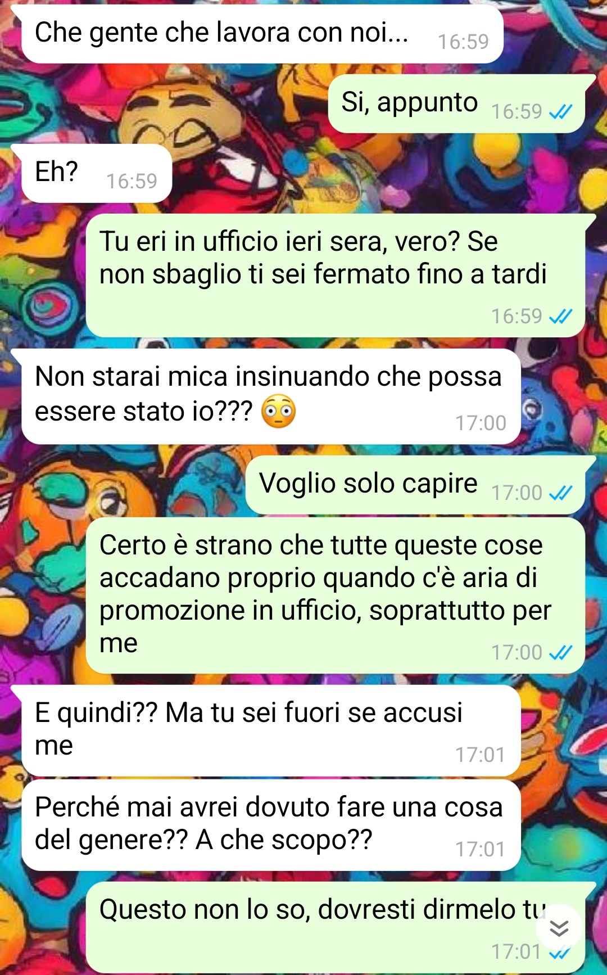Tap blue ticks on 'Certo è strano' message

click(x=560, y=653)
